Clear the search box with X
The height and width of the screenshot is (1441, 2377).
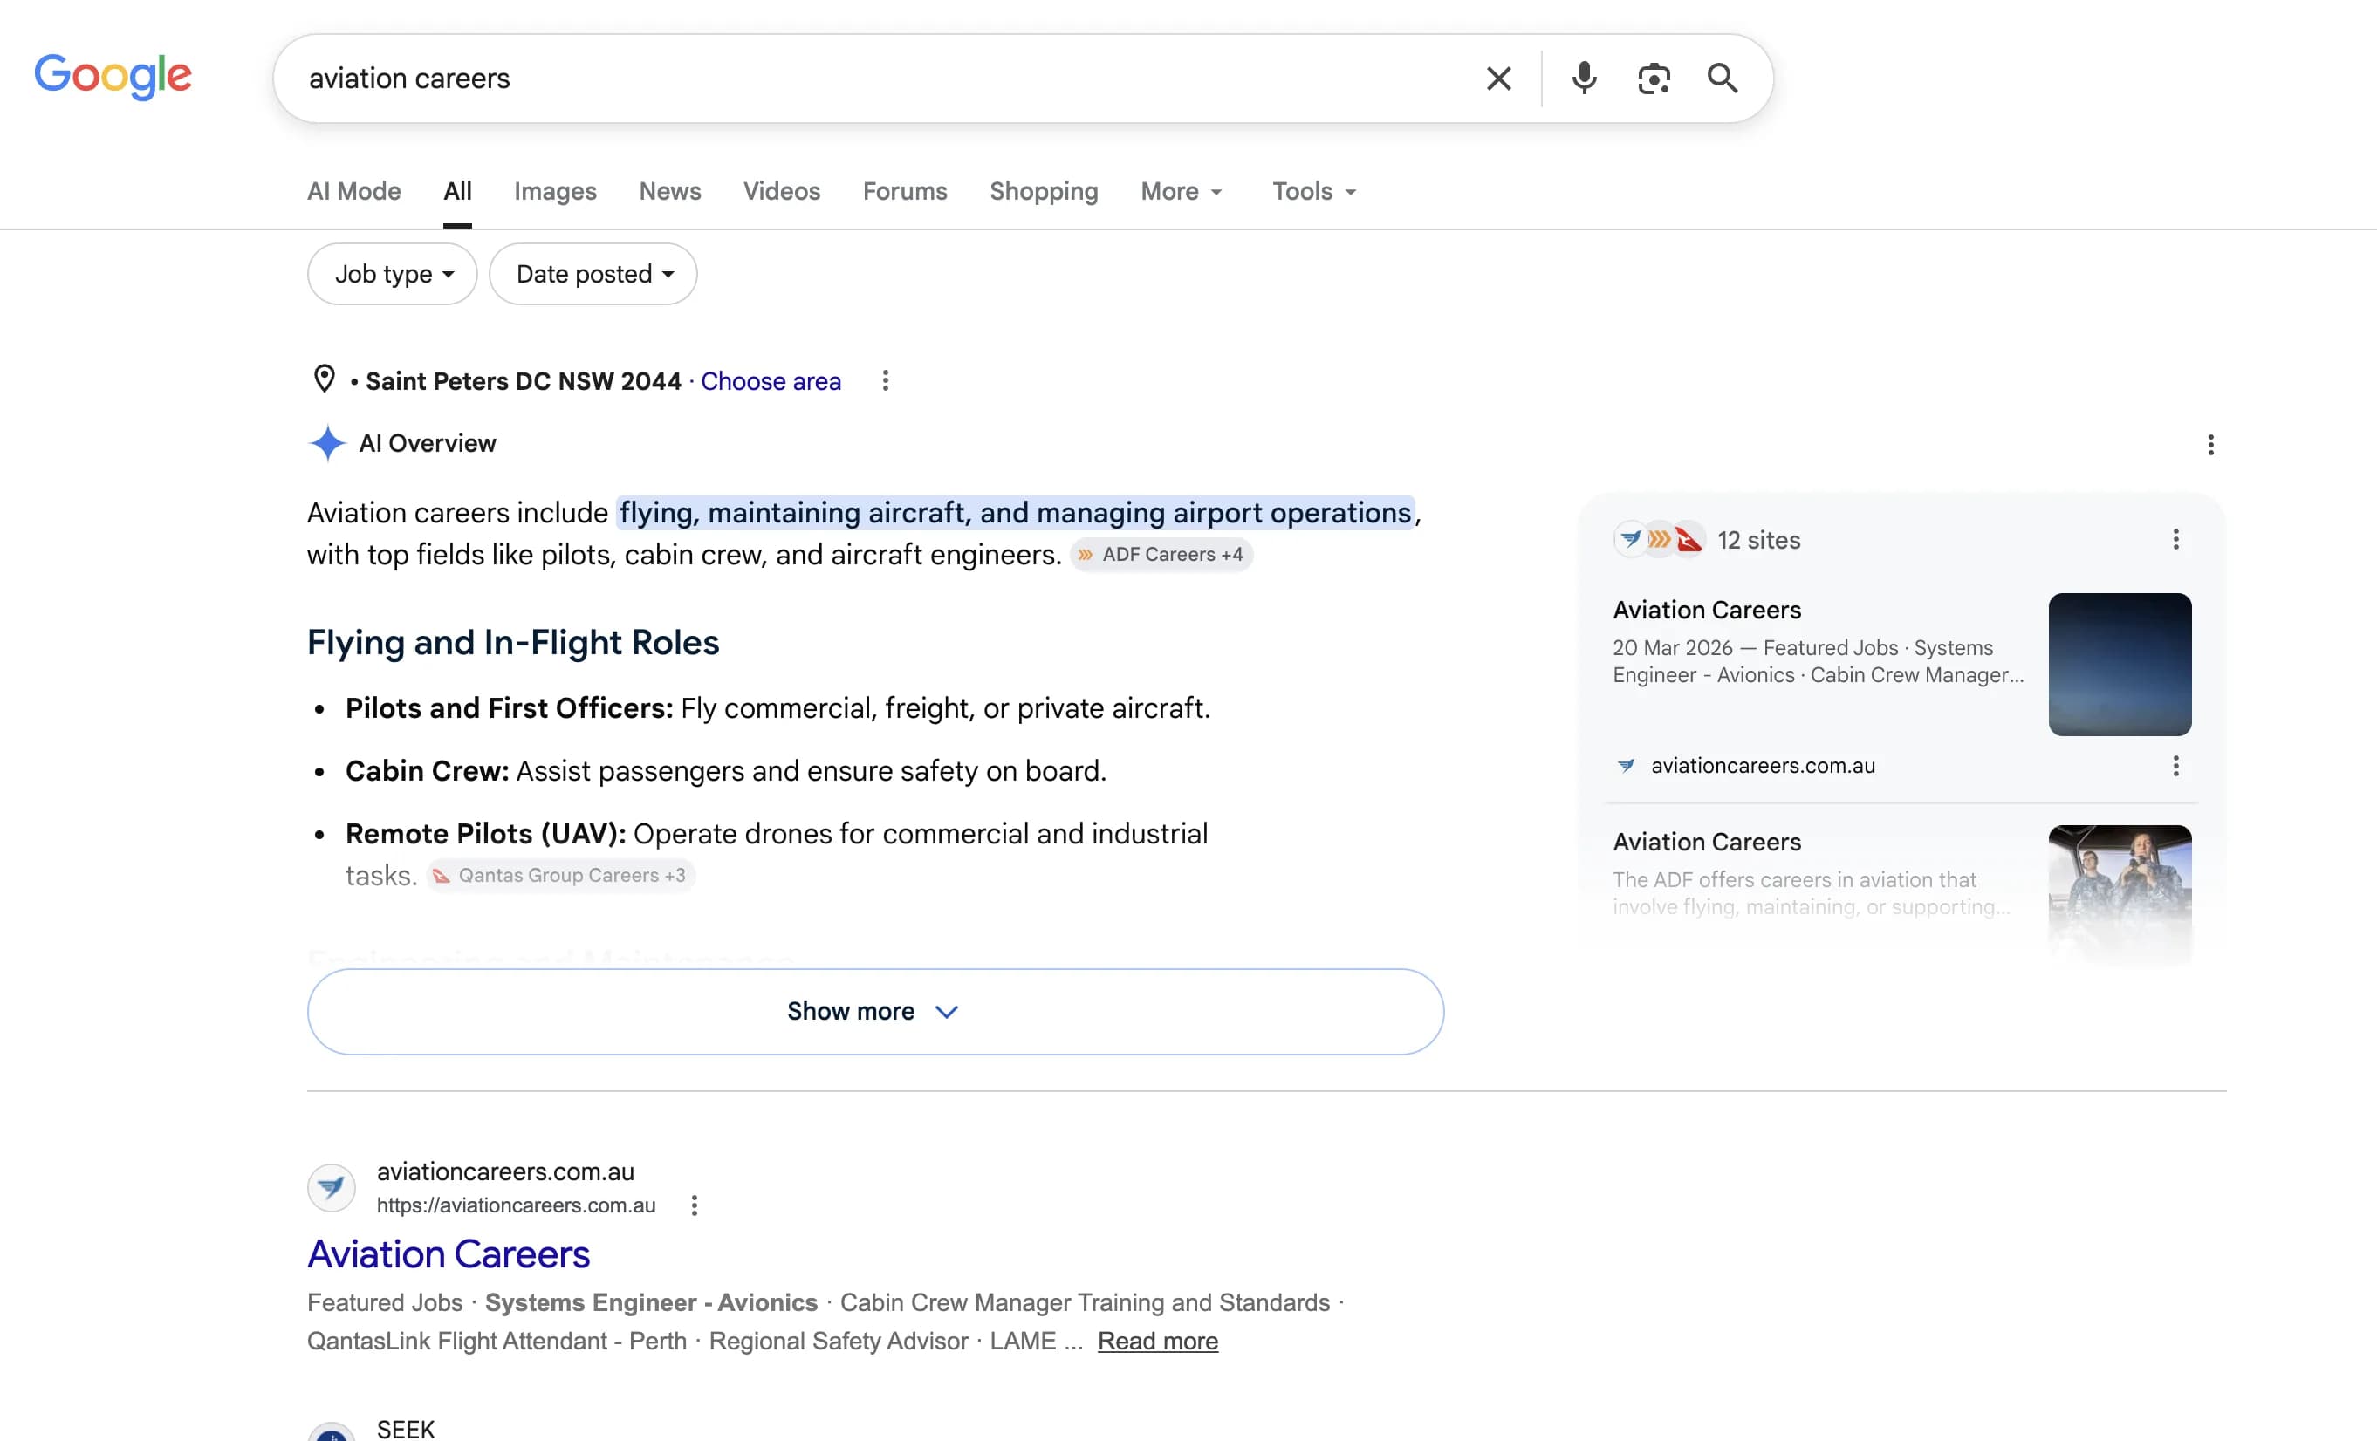tap(1498, 79)
